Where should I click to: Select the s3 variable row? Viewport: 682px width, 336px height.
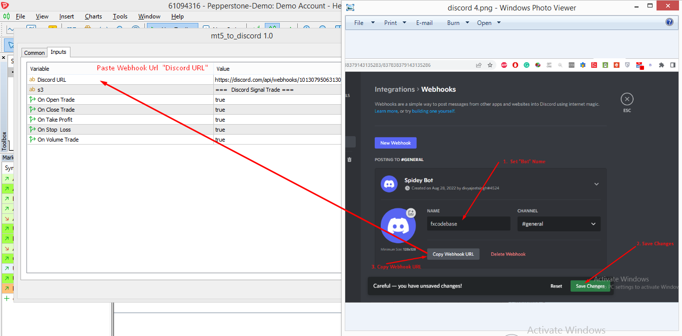[x=120, y=90]
